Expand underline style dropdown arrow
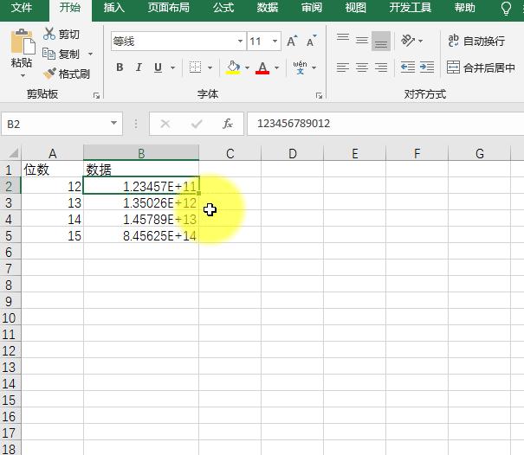 click(172, 67)
